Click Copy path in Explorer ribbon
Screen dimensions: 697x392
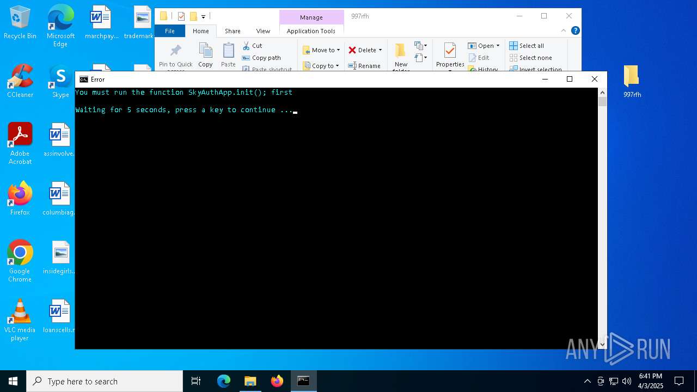pyautogui.click(x=261, y=58)
